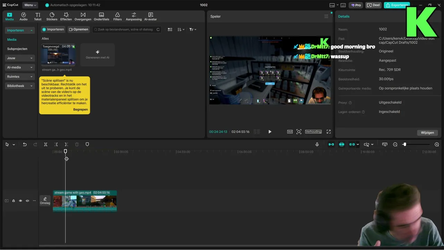Toggle the Vol preview quality button
444x250 pixels.
click(x=290, y=132)
